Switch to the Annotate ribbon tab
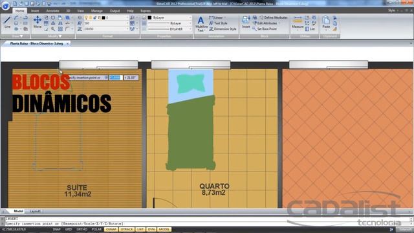Image resolution: width=414 pixels, height=233 pixels. [x=52, y=11]
